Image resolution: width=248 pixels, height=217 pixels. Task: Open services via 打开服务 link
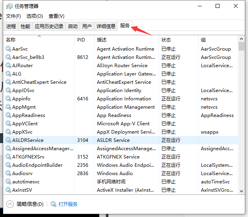68,204
